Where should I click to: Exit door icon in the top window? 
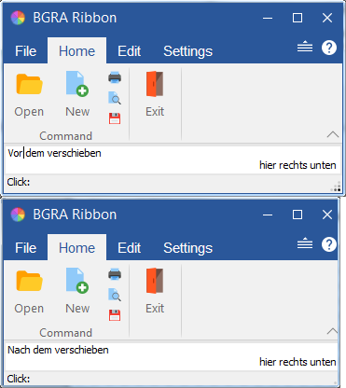point(155,84)
